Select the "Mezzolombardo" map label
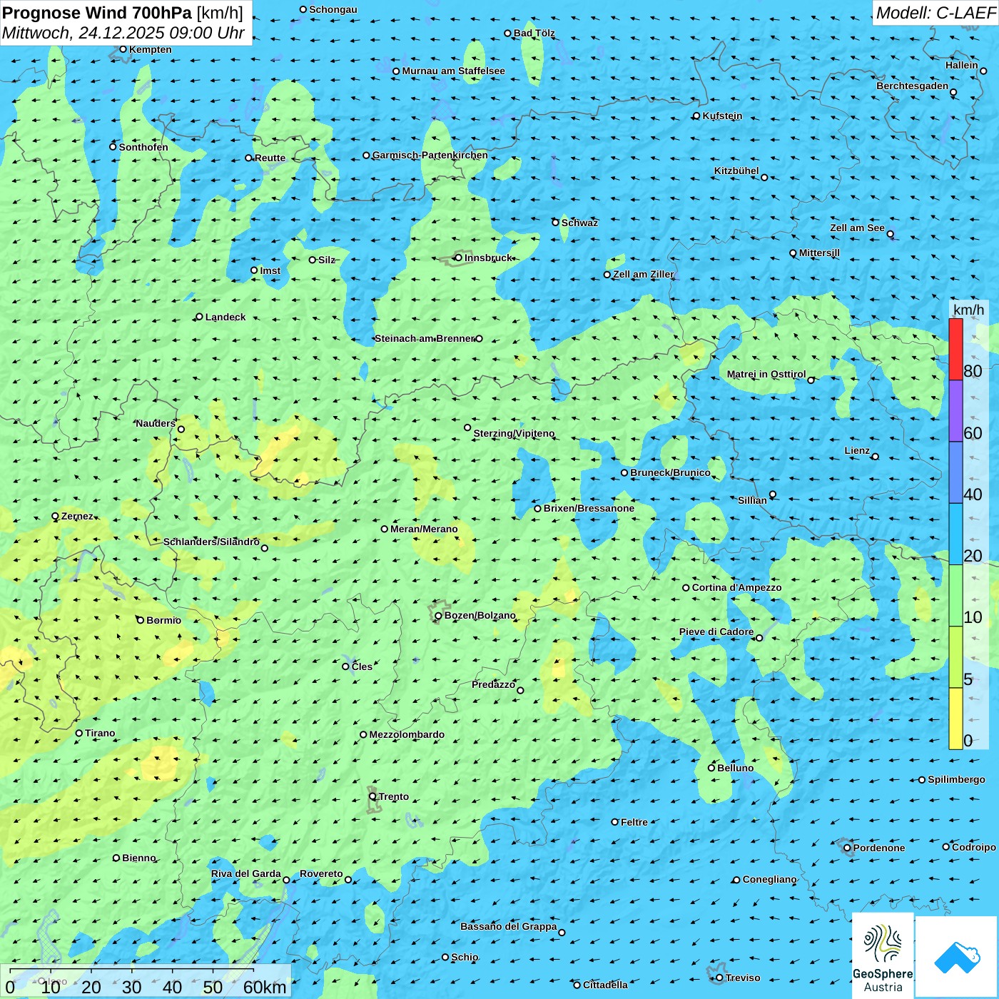 (x=407, y=734)
